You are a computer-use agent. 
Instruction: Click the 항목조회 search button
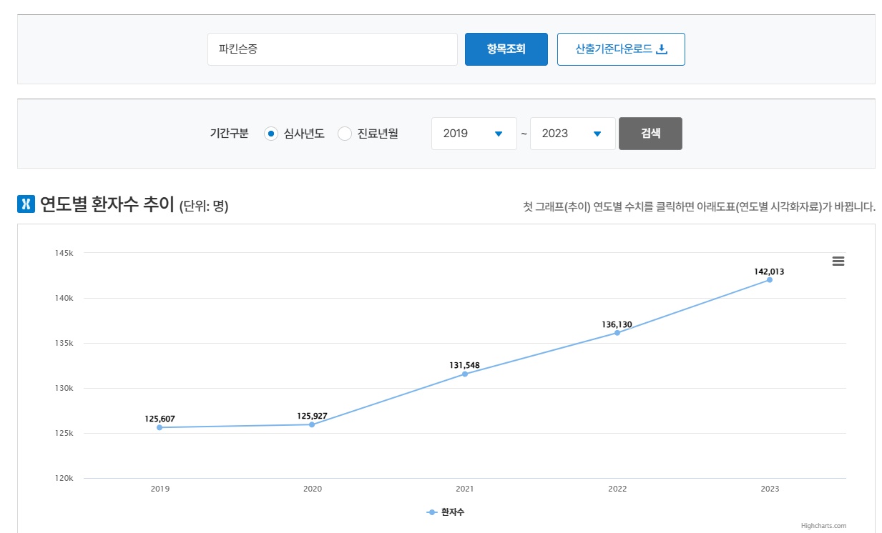506,49
